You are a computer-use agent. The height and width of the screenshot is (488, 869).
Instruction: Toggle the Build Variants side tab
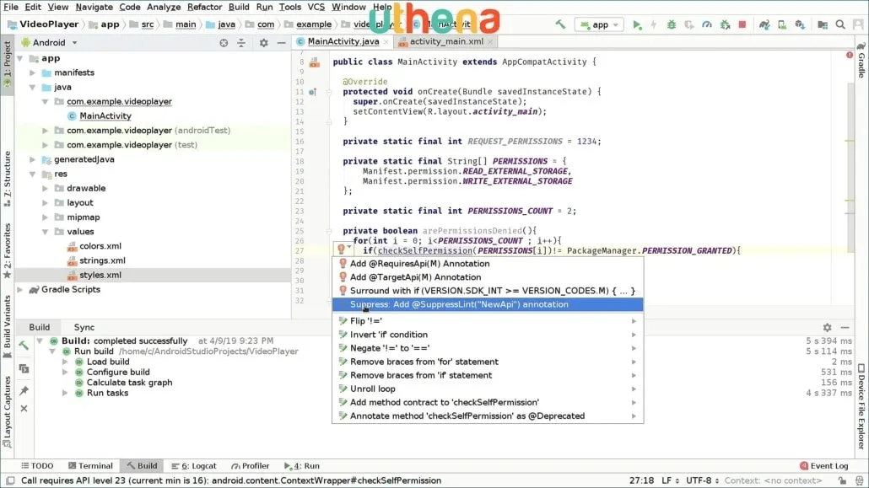click(8, 325)
